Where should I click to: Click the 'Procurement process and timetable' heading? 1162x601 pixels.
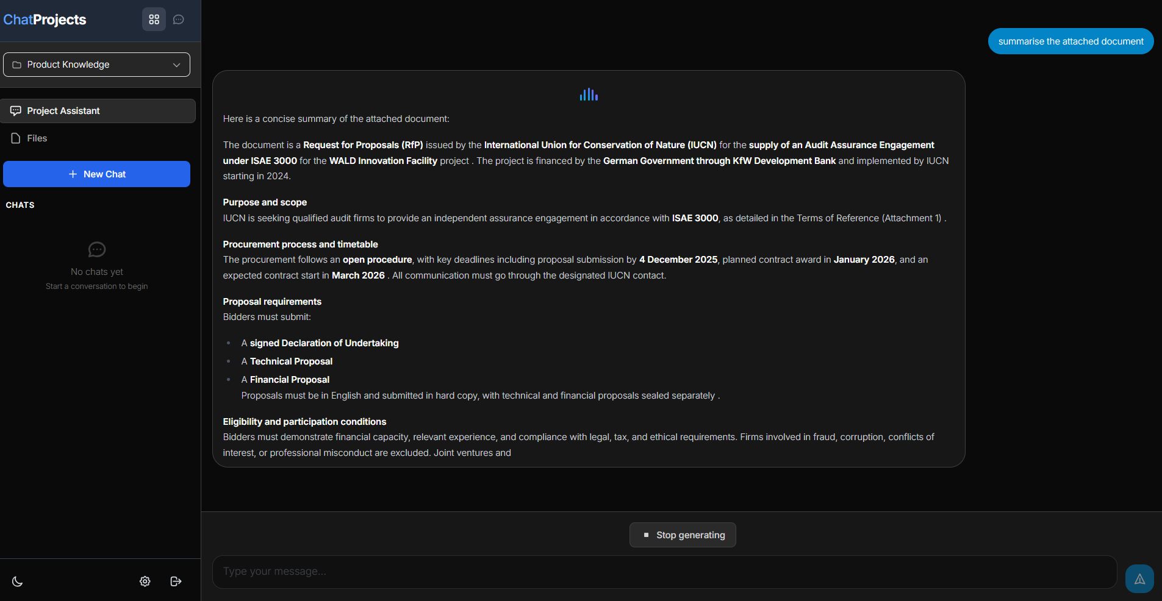click(300, 244)
